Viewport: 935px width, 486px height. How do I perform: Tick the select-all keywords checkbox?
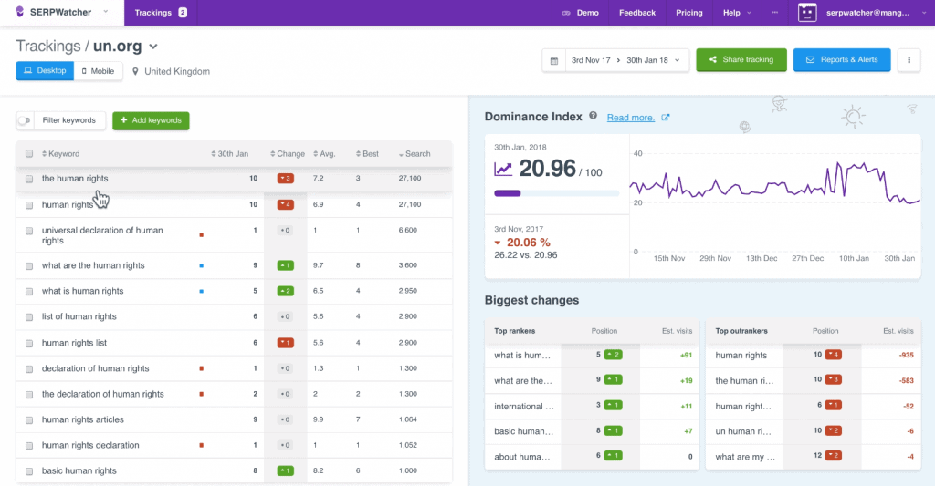tap(29, 154)
